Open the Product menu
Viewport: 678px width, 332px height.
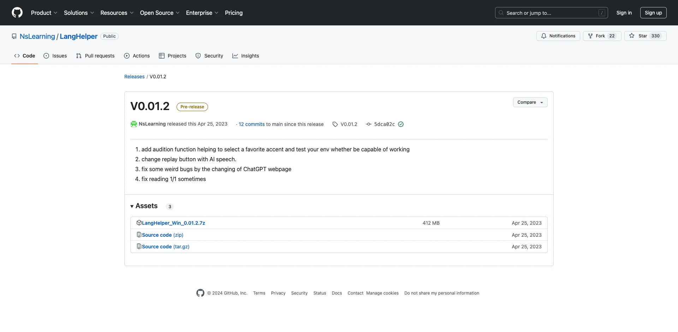[44, 13]
